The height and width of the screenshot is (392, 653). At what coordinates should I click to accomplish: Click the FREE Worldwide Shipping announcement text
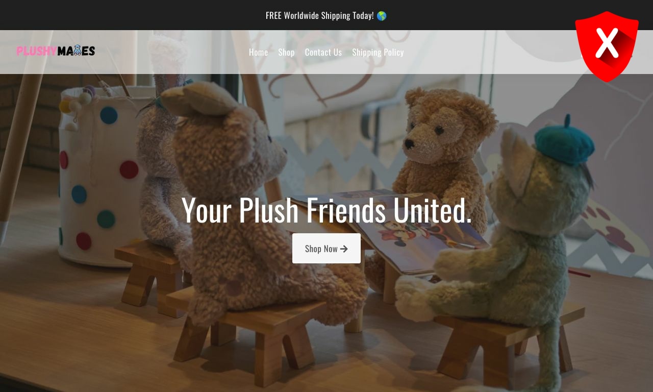[320, 15]
